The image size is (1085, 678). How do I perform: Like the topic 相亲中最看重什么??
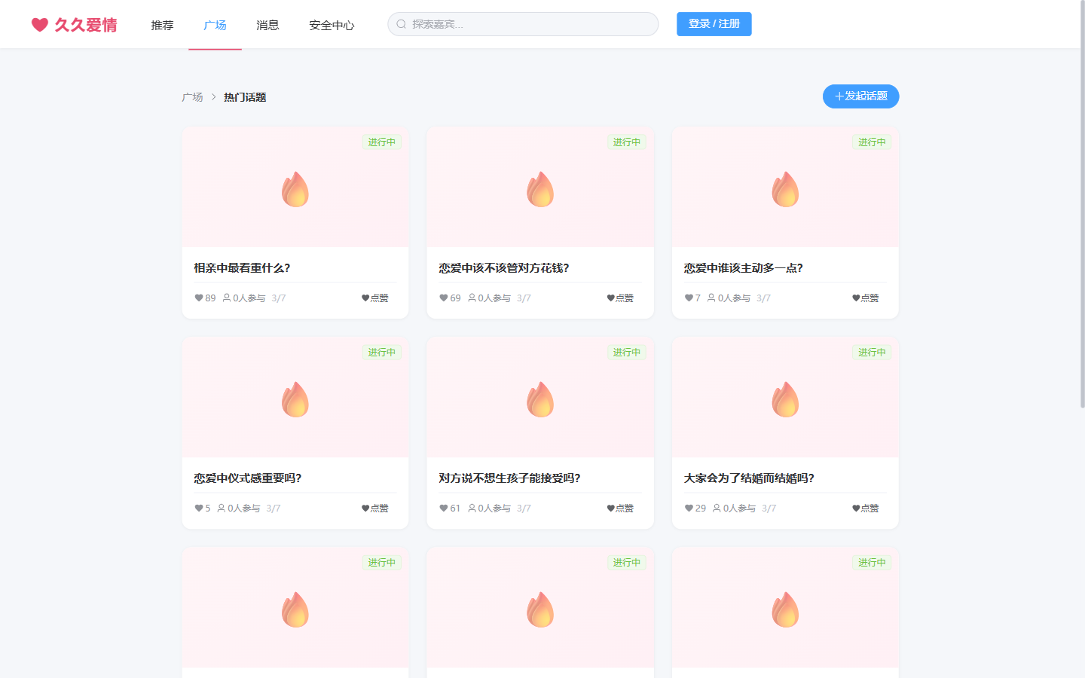(375, 298)
